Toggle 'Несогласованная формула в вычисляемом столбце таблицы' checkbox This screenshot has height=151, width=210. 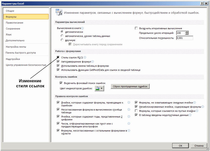(58, 109)
